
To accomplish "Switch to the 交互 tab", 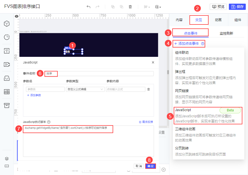I will point(199,20).
